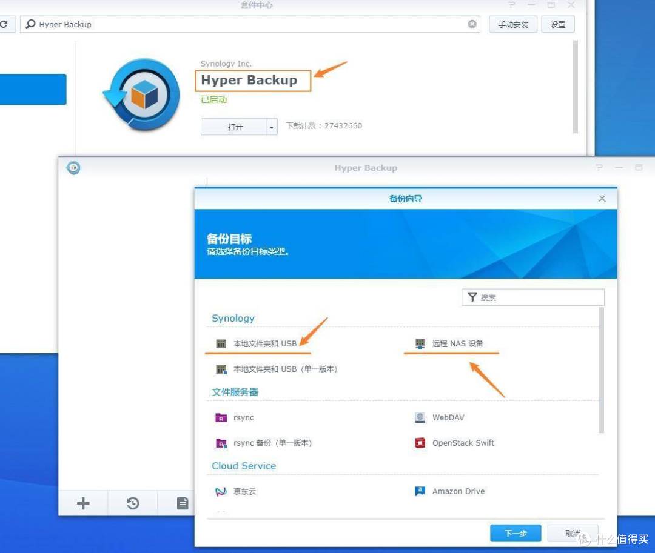
Task: Open the log document icon
Action: pos(183,503)
